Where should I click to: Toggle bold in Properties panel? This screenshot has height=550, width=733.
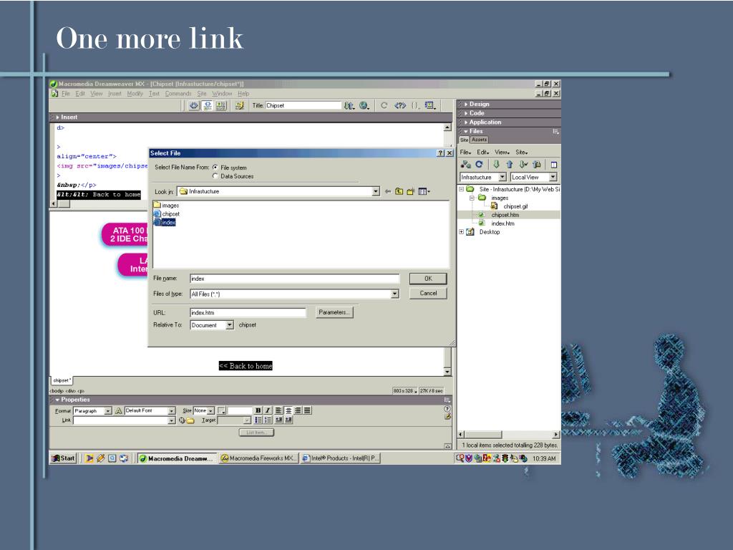pos(258,410)
